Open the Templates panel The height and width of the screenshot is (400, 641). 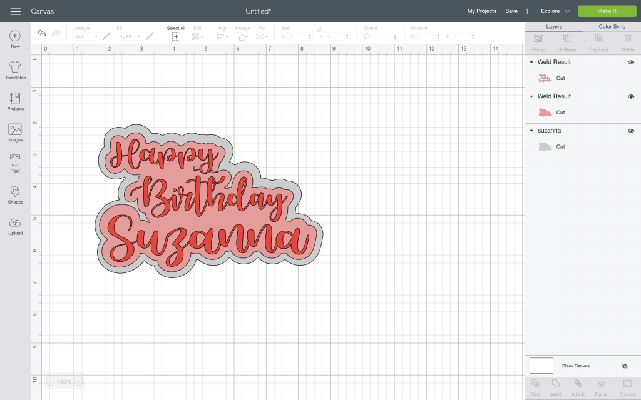[15, 70]
